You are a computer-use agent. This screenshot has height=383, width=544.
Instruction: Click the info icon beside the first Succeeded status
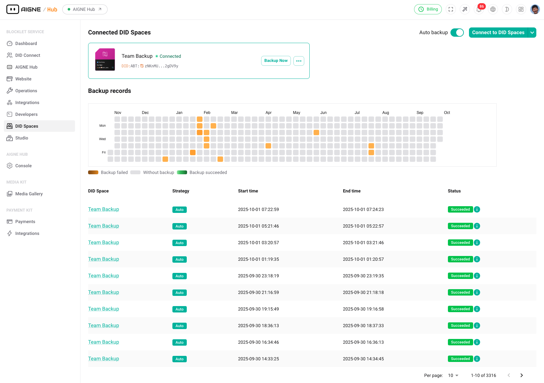click(477, 209)
